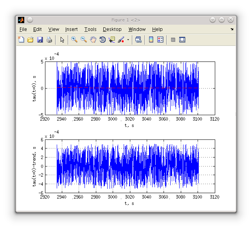252x228 pixels.
Task: Select the Zoom In magnifier tool
Action: 74,40
